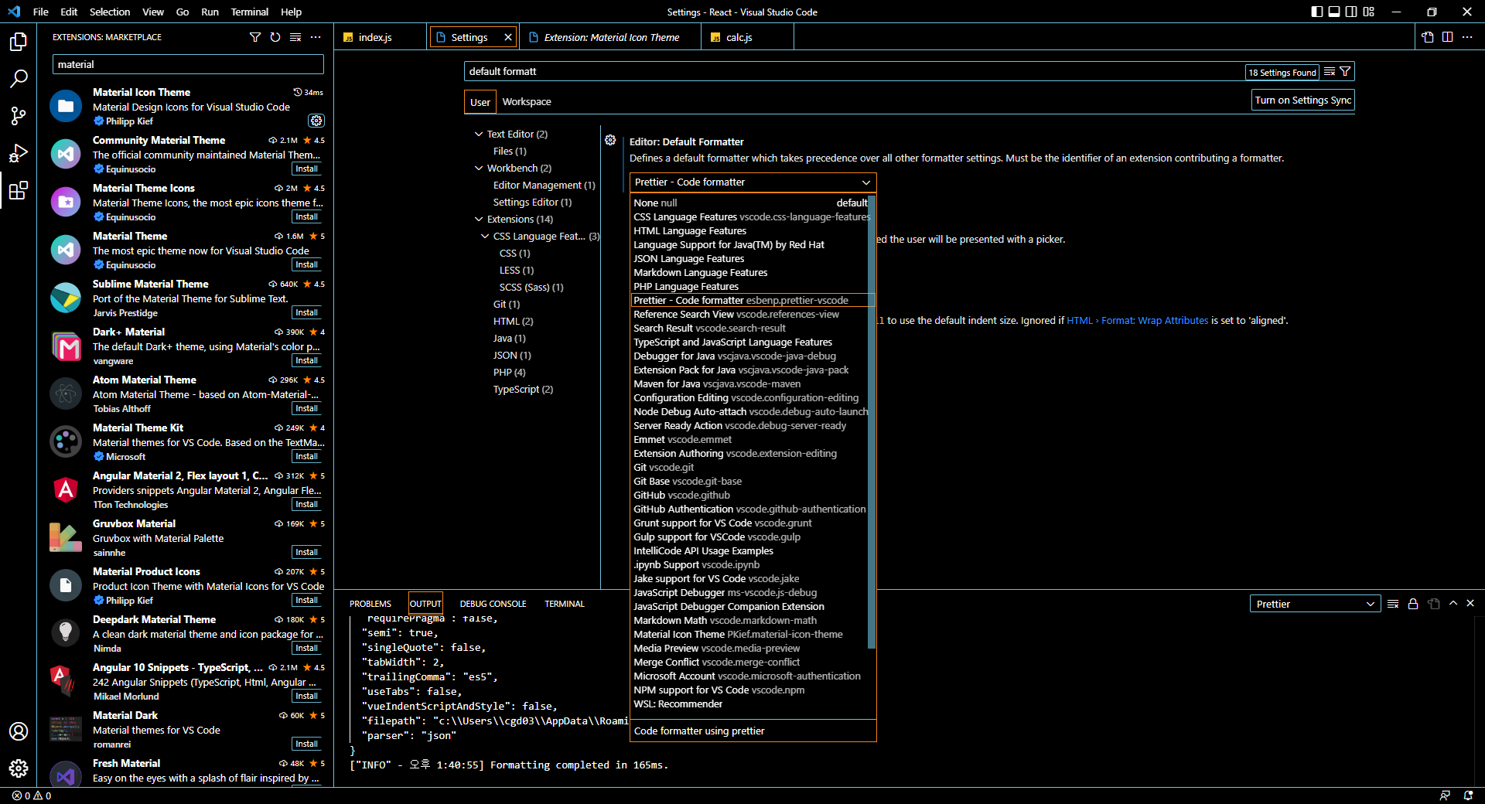The width and height of the screenshot is (1485, 804).
Task: Toggle the primary side bar visibility
Action: pos(1317,12)
